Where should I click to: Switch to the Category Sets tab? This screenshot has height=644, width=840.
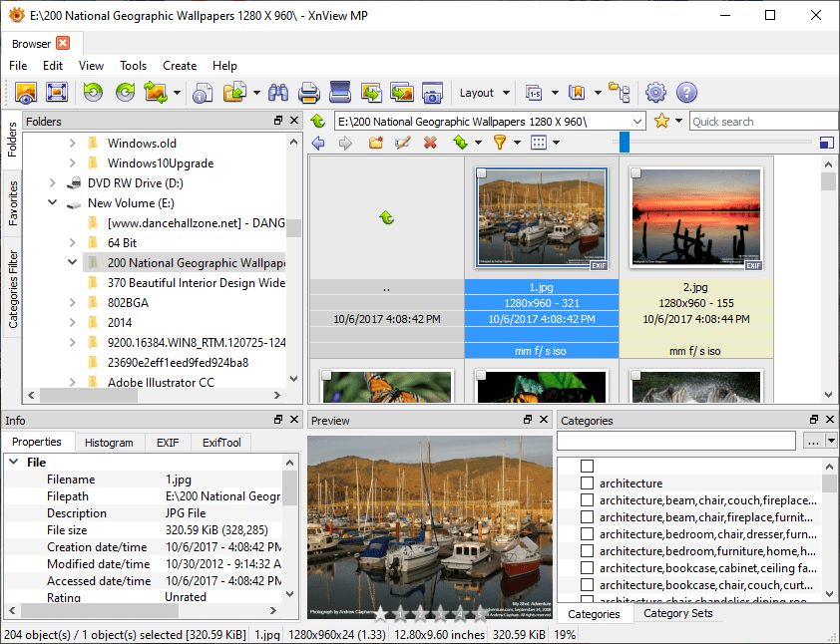coord(678,613)
